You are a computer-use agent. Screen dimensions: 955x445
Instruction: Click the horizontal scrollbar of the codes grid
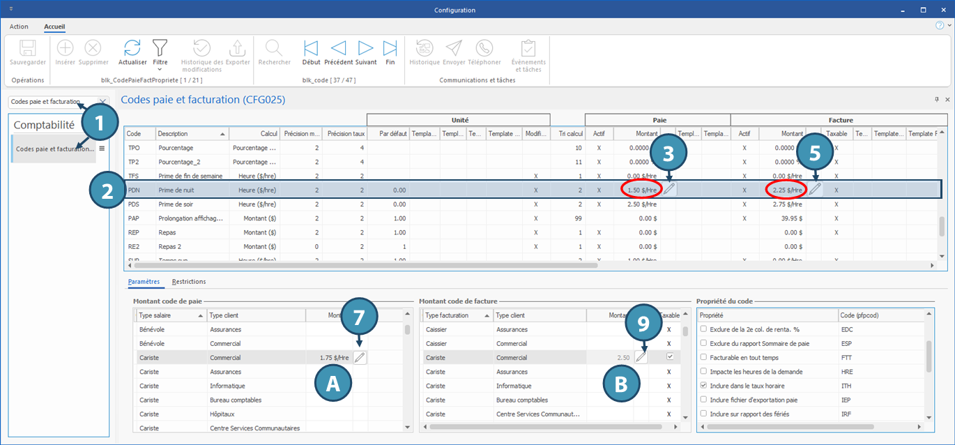366,265
